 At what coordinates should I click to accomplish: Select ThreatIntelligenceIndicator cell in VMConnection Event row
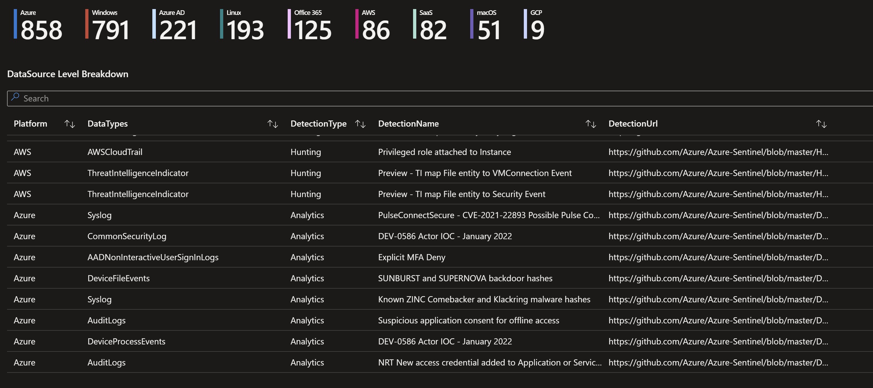138,173
